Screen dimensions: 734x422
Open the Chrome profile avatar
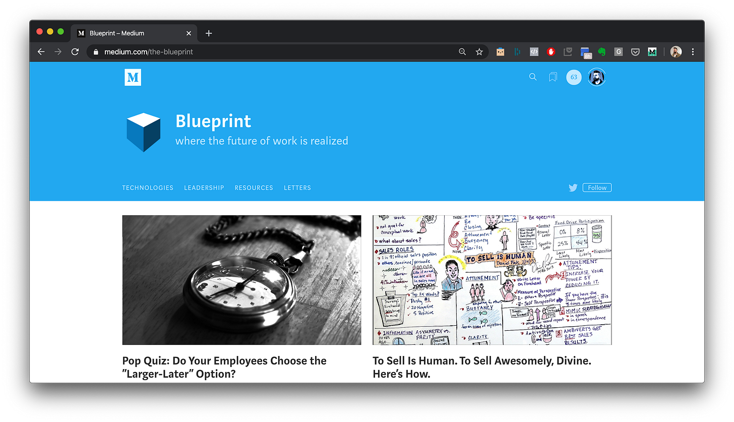click(x=676, y=51)
